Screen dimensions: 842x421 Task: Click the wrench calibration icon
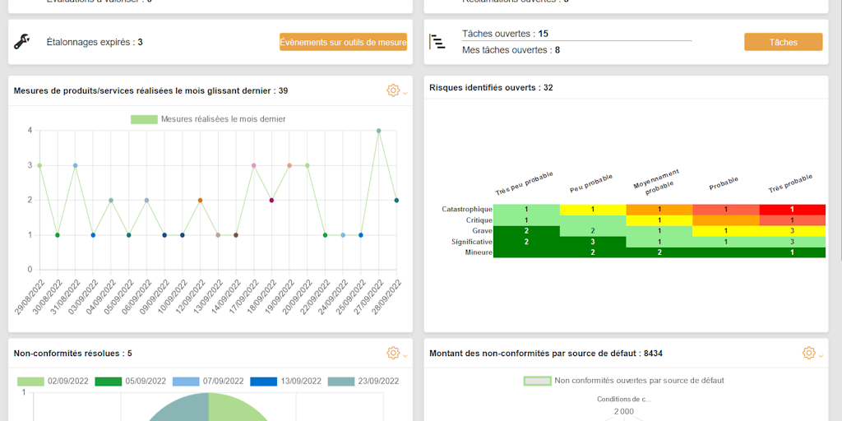tap(21, 42)
